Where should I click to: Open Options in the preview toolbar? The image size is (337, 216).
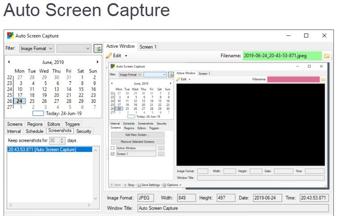(x=171, y=185)
